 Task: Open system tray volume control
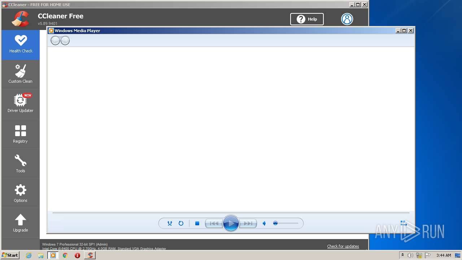click(410, 255)
